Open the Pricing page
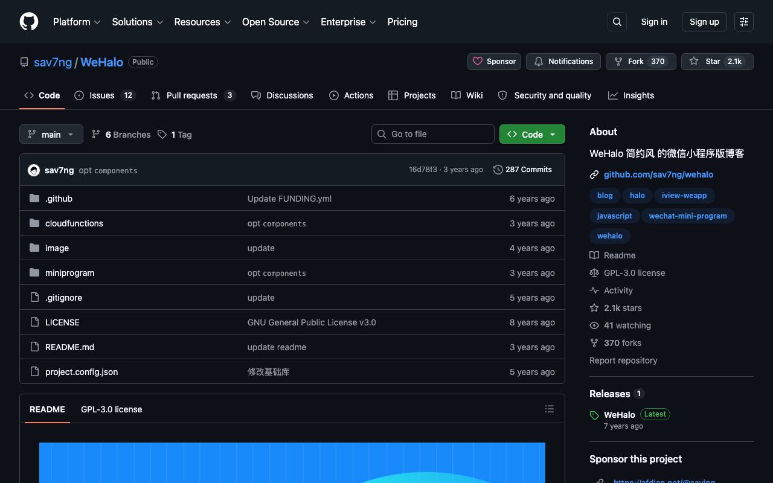The width and height of the screenshot is (773, 483). point(402,22)
